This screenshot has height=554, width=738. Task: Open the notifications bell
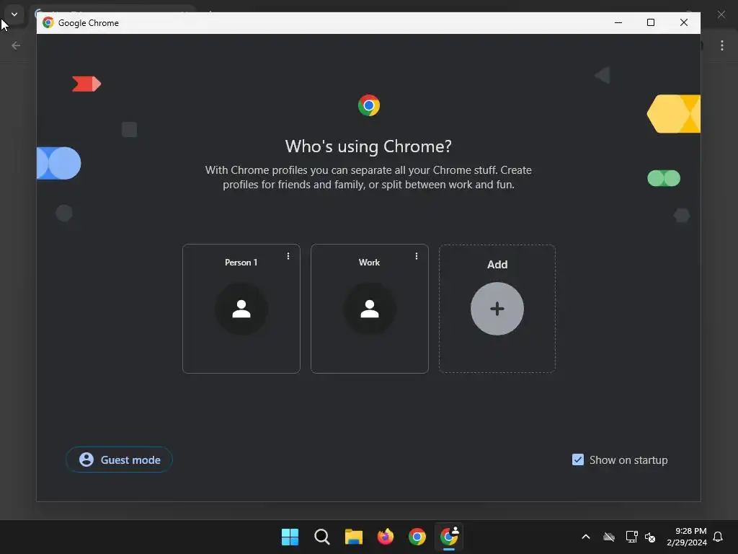(719, 537)
